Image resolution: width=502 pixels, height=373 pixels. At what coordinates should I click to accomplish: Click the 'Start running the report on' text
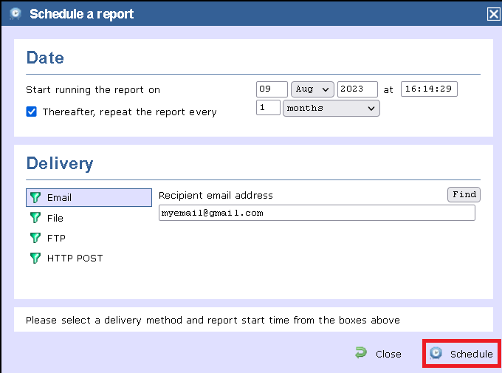point(93,90)
